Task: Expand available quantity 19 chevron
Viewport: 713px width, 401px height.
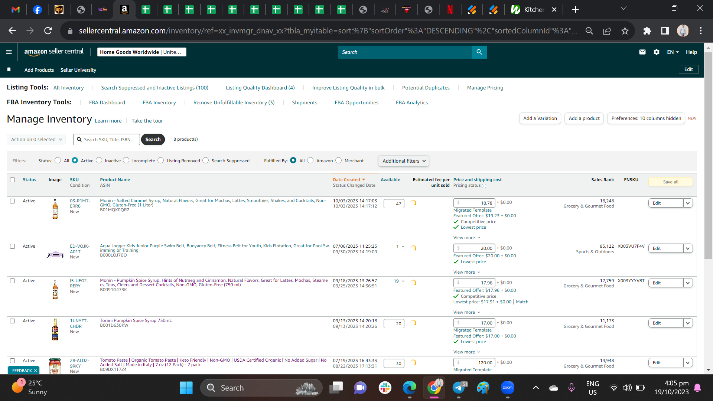Action: point(403,281)
